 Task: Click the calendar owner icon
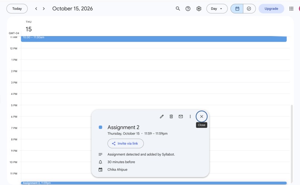click(x=100, y=169)
